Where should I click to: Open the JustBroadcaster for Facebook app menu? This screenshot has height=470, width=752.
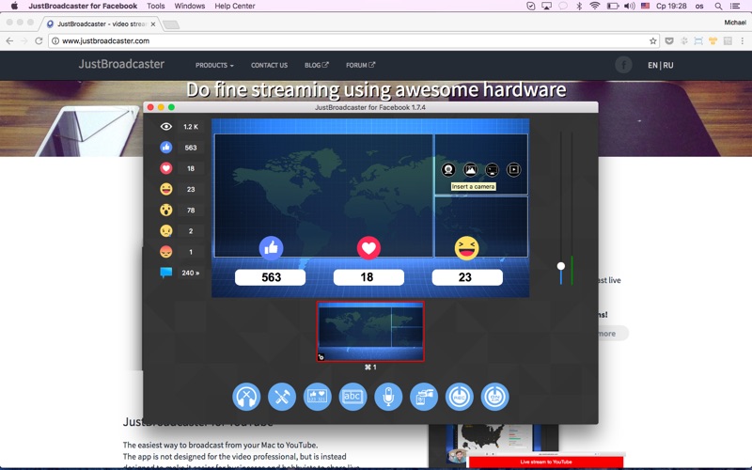pos(83,6)
